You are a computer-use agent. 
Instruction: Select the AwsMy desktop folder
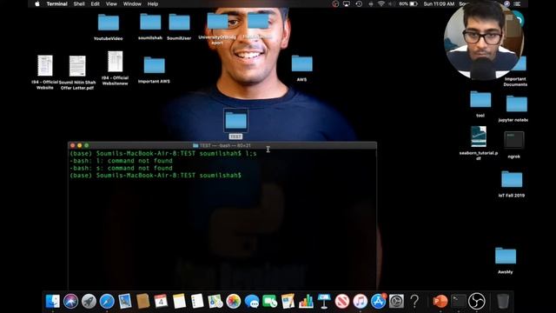(506, 256)
